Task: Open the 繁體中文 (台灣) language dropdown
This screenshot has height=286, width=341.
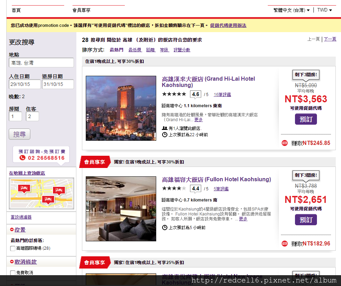Action: click(x=291, y=10)
